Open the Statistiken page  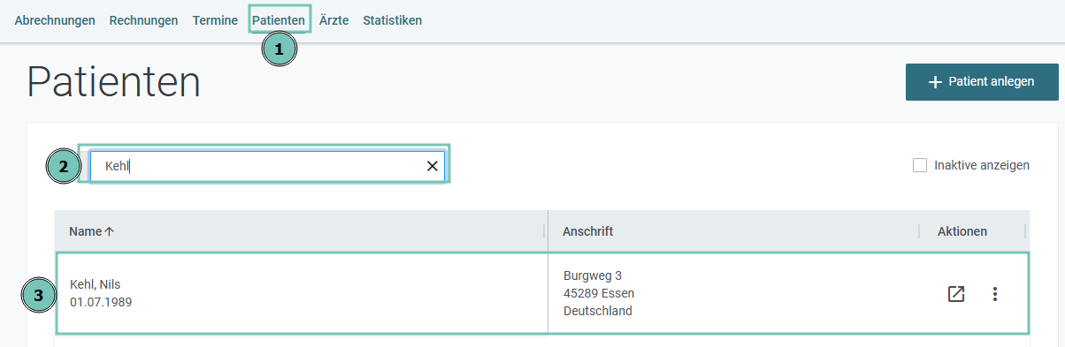(392, 20)
